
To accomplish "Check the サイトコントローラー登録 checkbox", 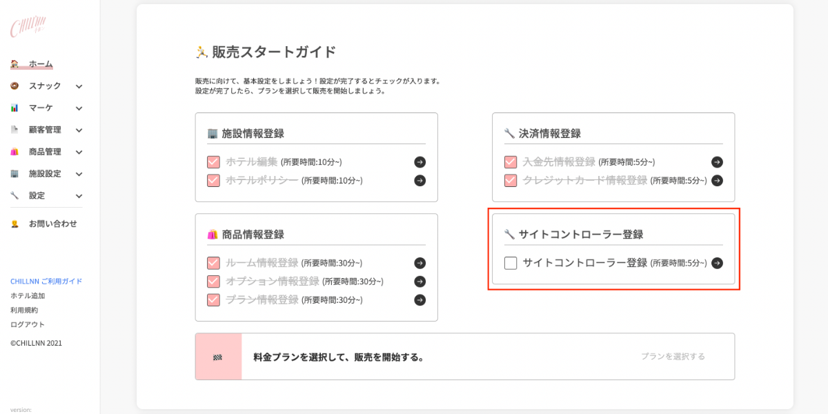I will [511, 263].
